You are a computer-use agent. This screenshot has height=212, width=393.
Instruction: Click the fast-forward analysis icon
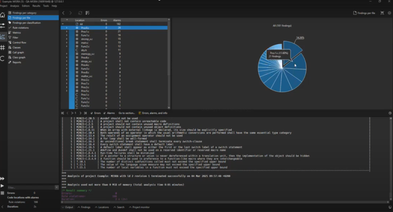tap(2, 178)
